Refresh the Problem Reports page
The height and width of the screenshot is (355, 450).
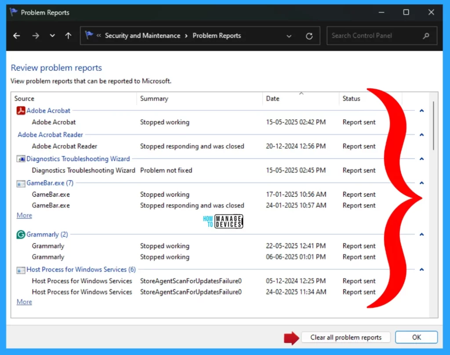(309, 36)
